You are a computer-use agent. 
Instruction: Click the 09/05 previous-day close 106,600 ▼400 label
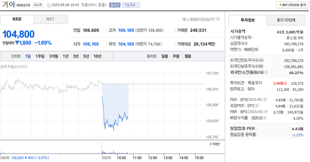point(25,158)
